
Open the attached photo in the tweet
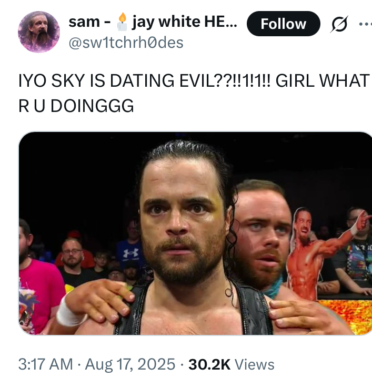(x=195, y=233)
